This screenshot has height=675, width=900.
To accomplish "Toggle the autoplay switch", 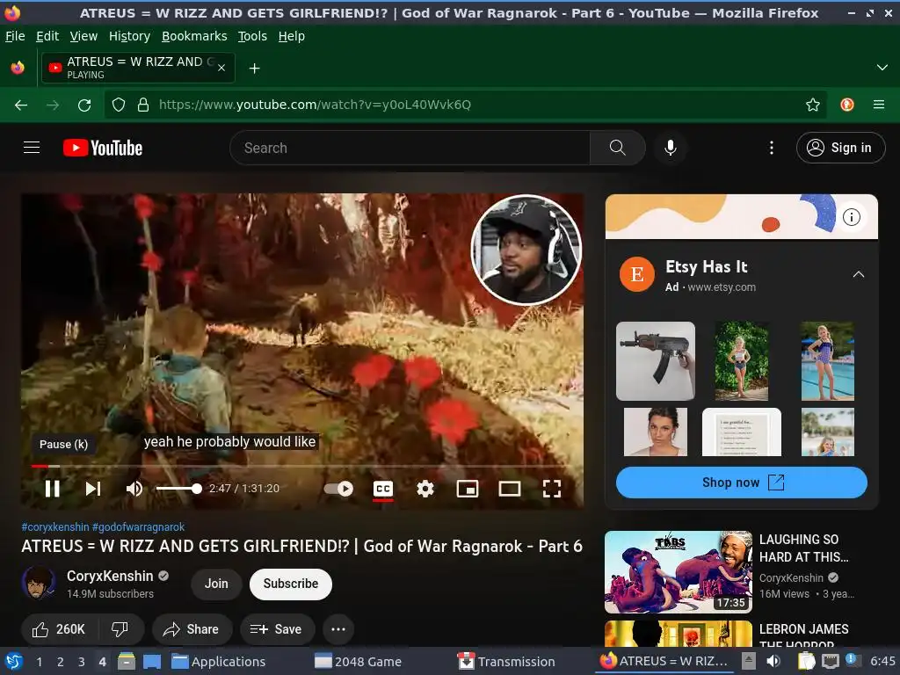I will 338,489.
